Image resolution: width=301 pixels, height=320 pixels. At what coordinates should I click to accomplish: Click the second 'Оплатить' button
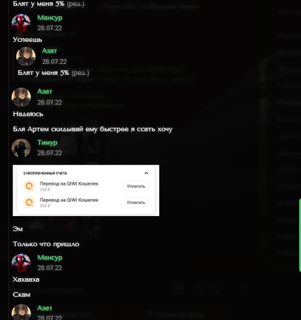click(136, 203)
